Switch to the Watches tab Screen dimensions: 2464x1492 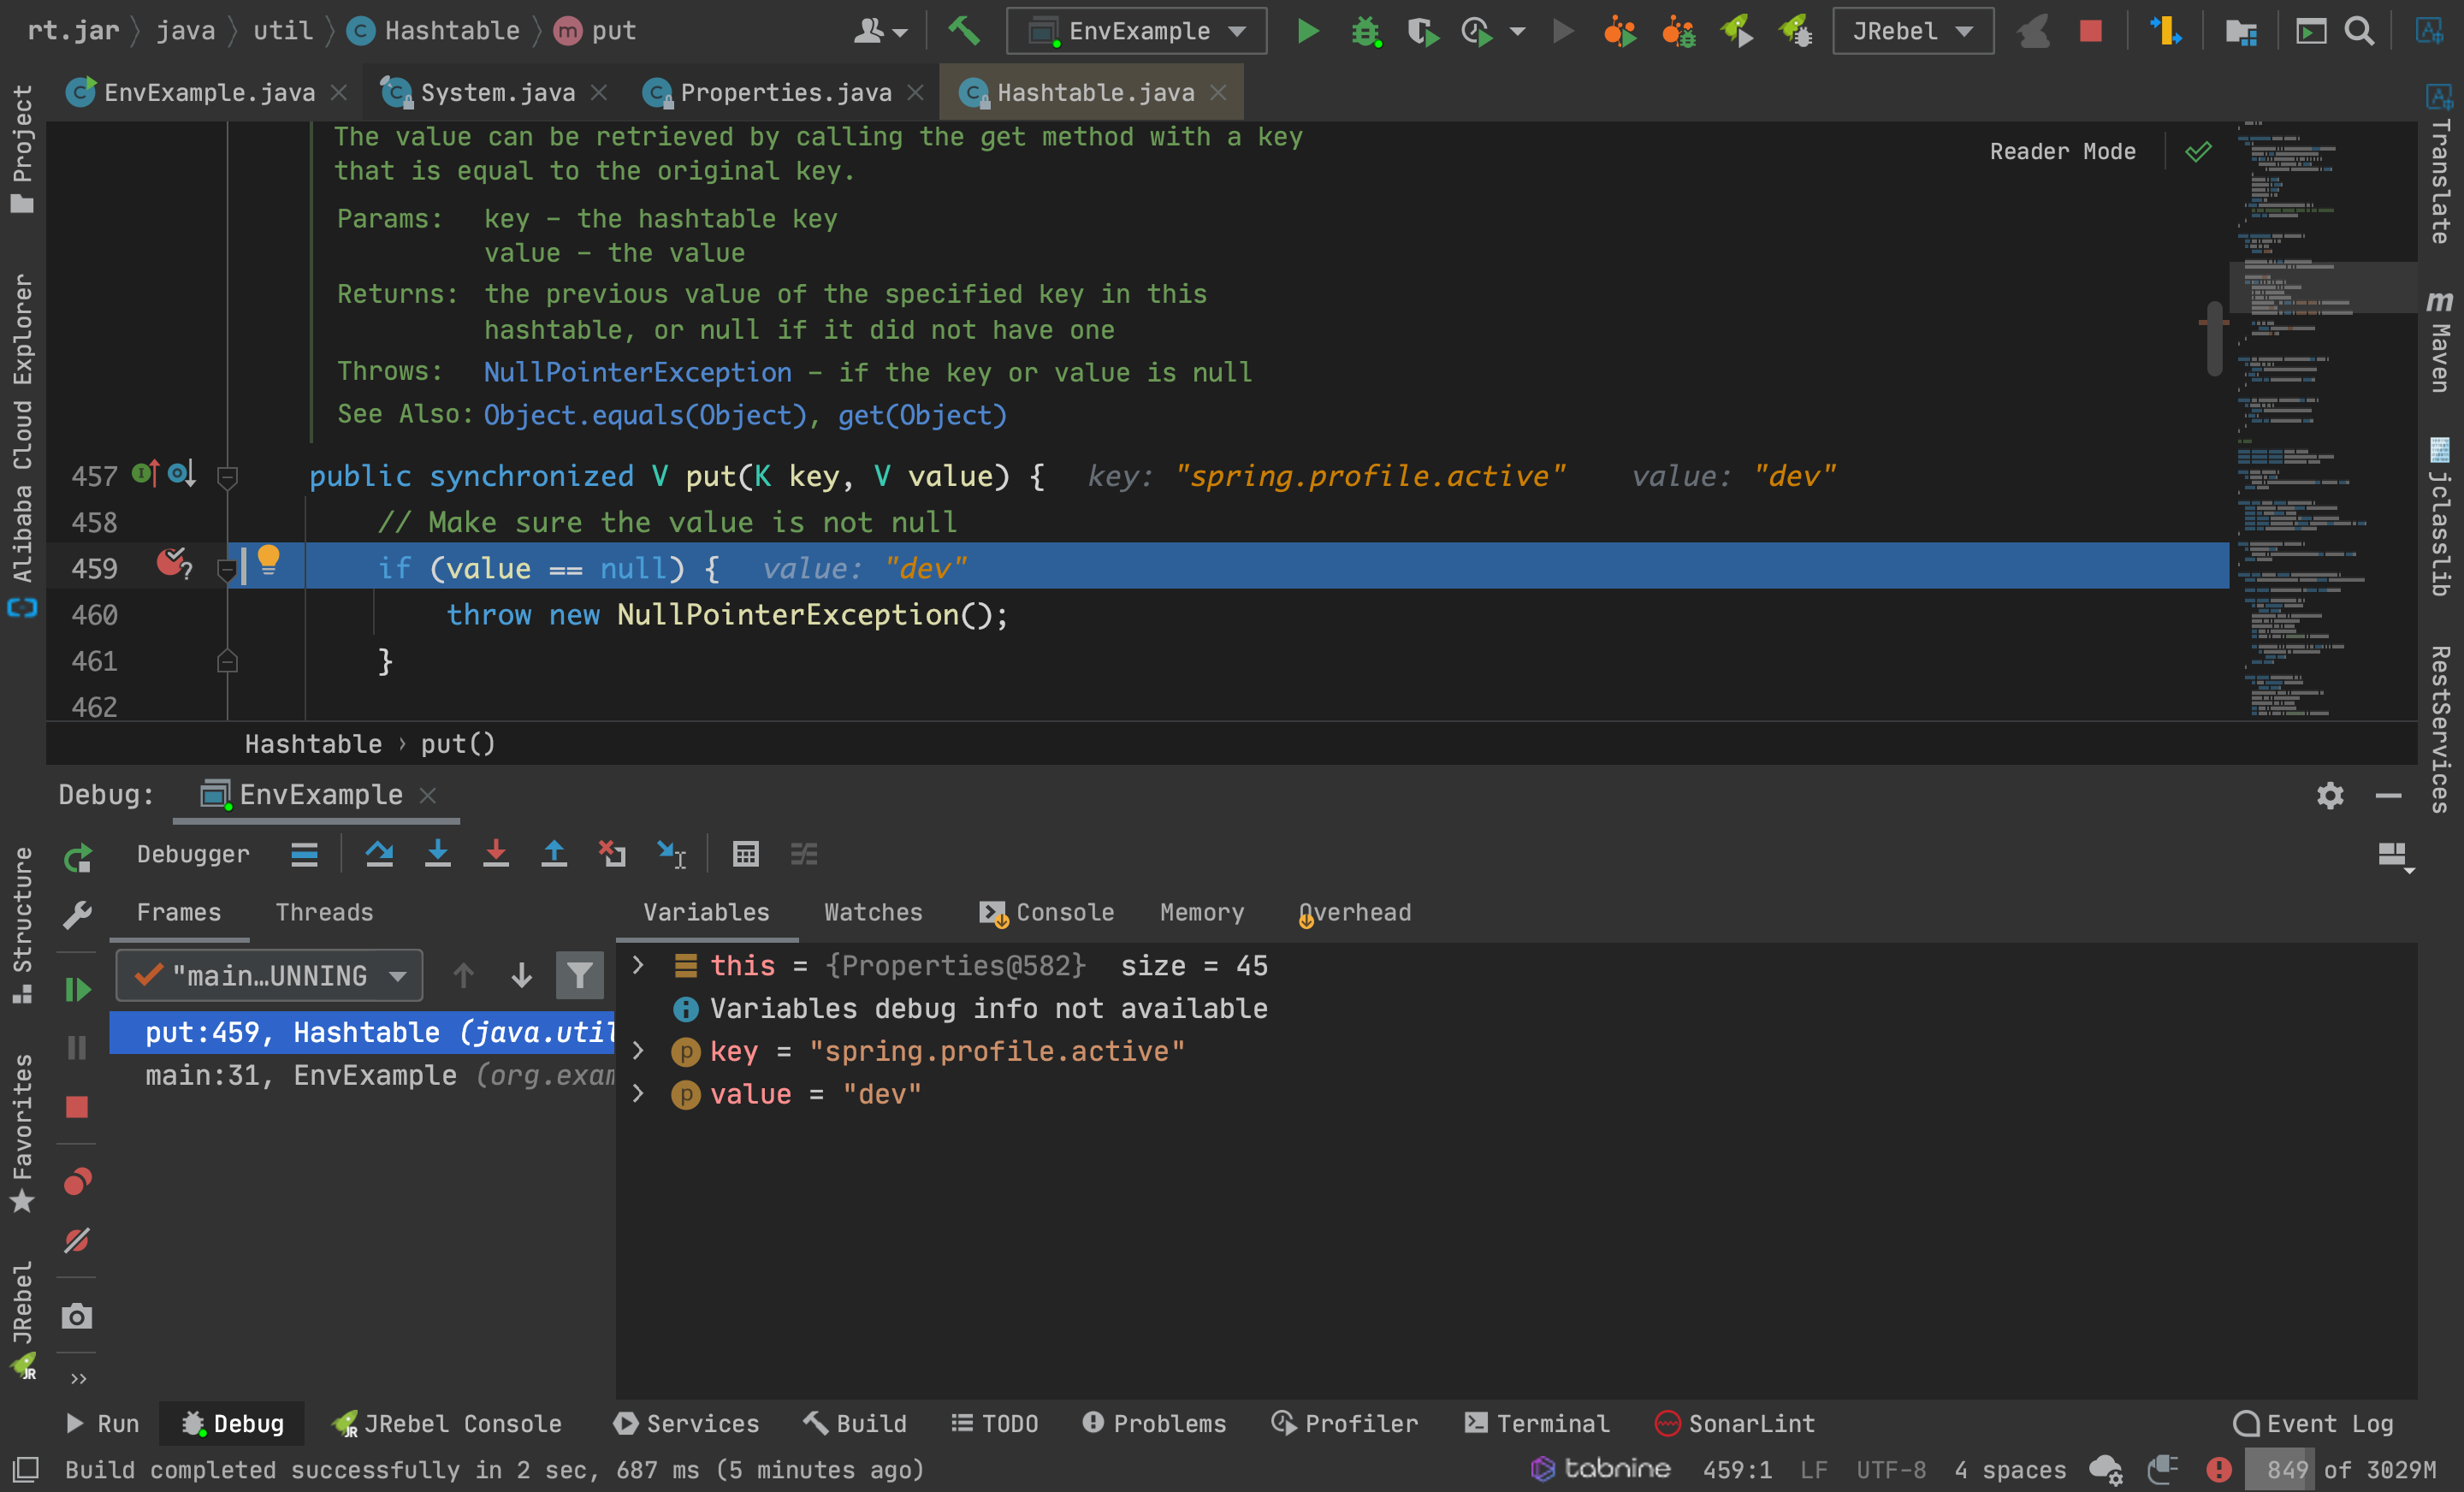[872, 912]
